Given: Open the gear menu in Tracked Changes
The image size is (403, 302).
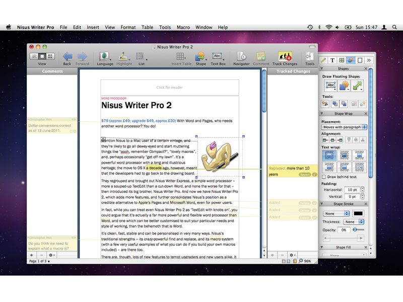Looking at the screenshot, I should click(292, 255).
